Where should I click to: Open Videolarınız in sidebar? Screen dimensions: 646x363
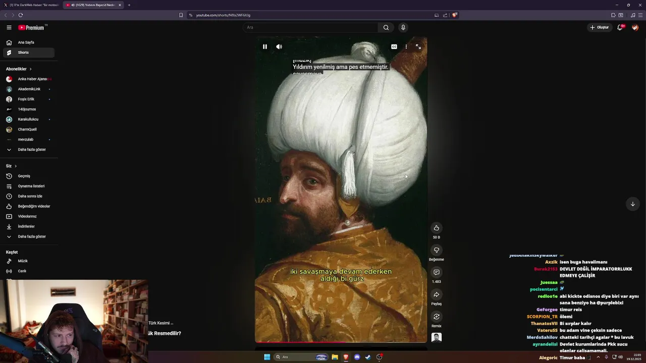click(29, 216)
